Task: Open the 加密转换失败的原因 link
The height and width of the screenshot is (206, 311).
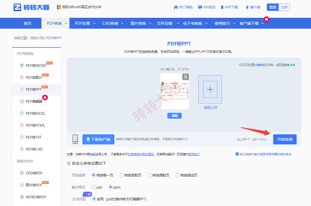Action: point(141,154)
